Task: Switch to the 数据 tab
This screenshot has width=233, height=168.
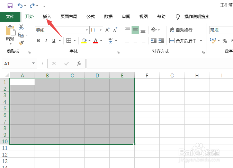Action: tap(108, 17)
